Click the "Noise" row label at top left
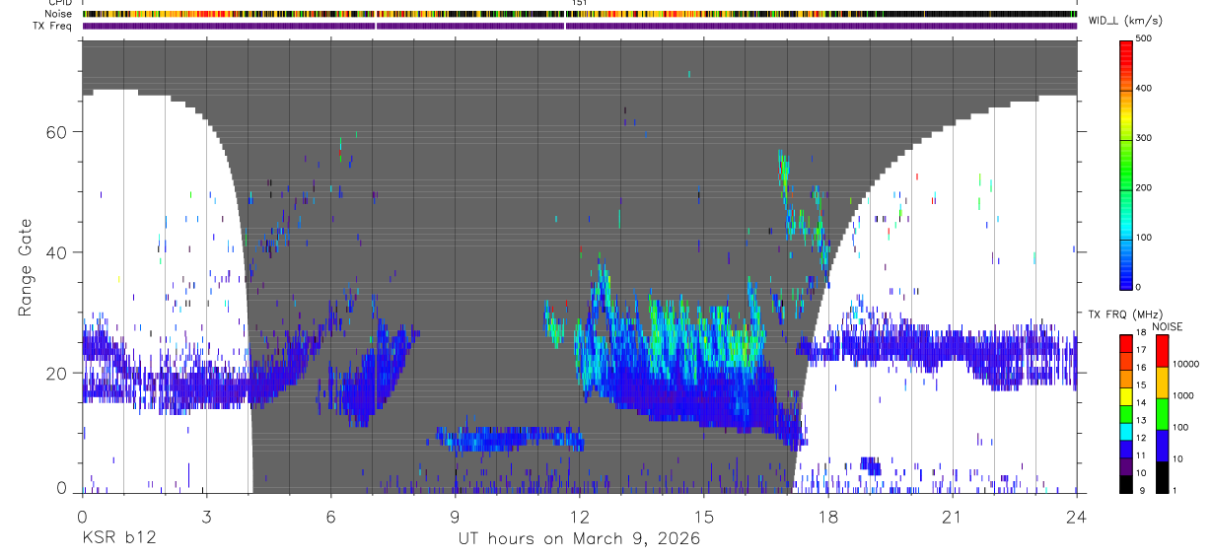 click(59, 14)
